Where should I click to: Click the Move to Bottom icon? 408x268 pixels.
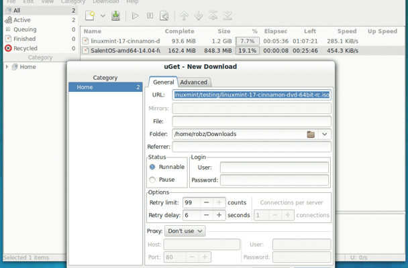point(227,16)
